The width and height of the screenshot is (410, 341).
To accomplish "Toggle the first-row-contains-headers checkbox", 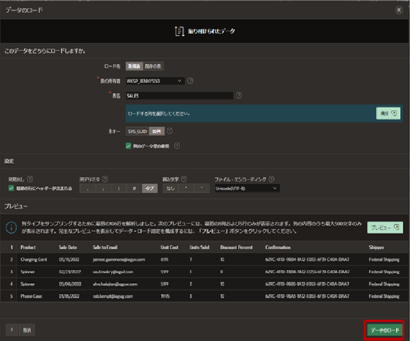I will 11,188.
